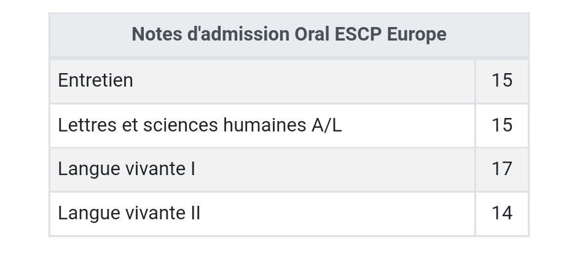Click the score 15 for Lettres et sciences humaines
572x274 pixels.
(501, 125)
